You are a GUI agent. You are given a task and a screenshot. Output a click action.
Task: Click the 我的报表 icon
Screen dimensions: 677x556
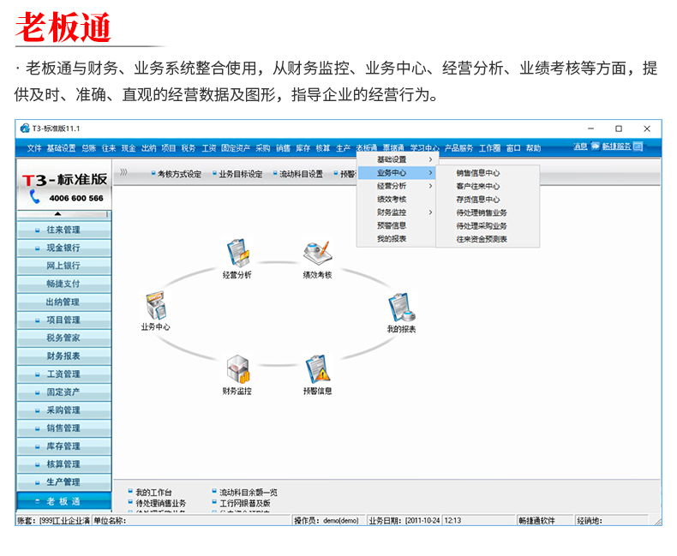click(x=400, y=308)
